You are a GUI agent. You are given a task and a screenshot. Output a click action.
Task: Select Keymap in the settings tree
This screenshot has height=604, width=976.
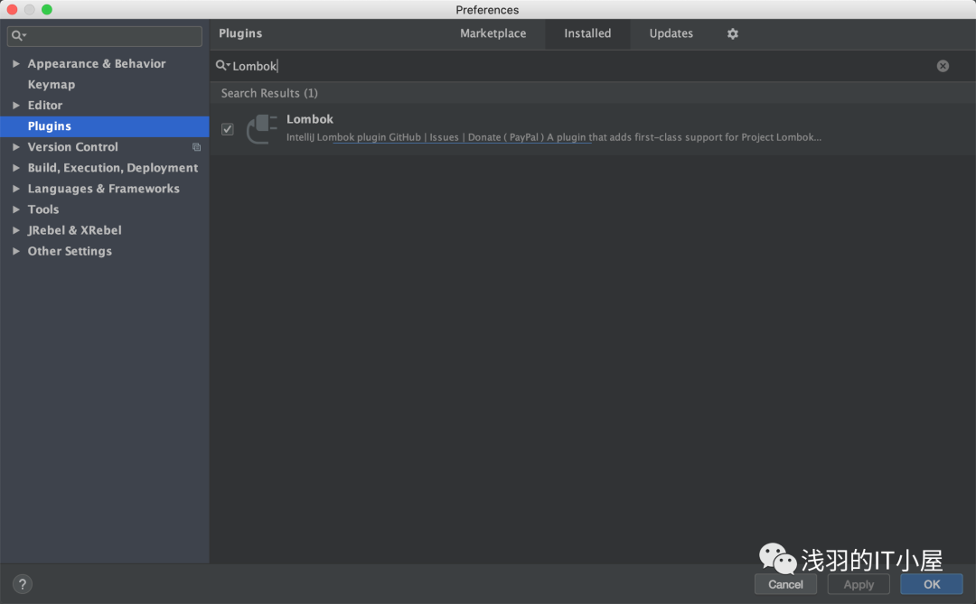point(51,85)
